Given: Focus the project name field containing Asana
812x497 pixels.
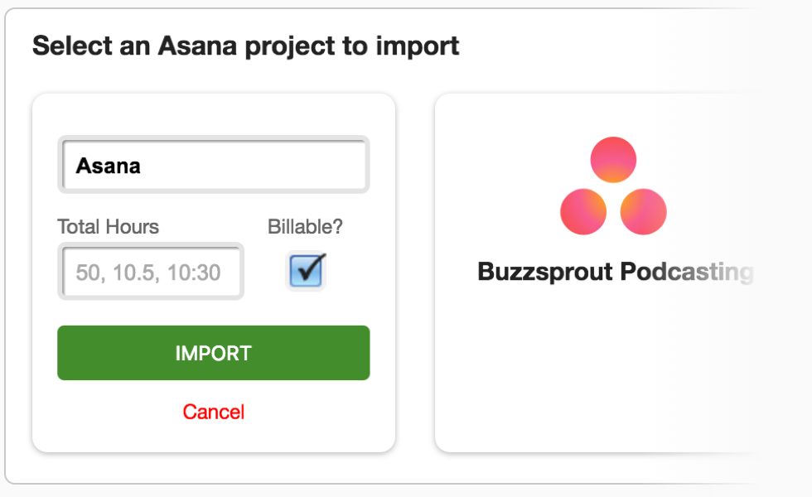Looking at the screenshot, I should coord(214,165).
